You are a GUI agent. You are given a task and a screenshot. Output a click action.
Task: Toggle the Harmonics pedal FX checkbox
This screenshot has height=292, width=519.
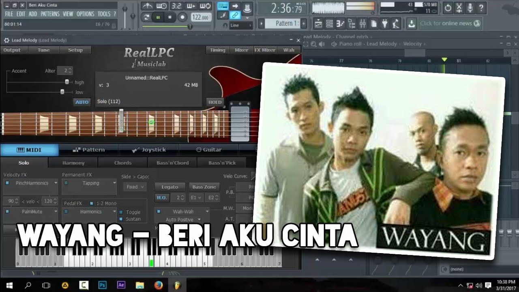click(x=66, y=211)
